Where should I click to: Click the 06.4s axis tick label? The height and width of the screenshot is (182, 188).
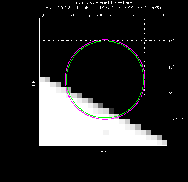pyautogui.click(x=70, y=16)
